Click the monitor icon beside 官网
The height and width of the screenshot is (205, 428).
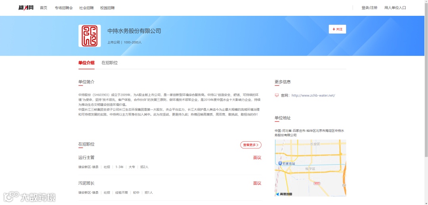click(277, 95)
